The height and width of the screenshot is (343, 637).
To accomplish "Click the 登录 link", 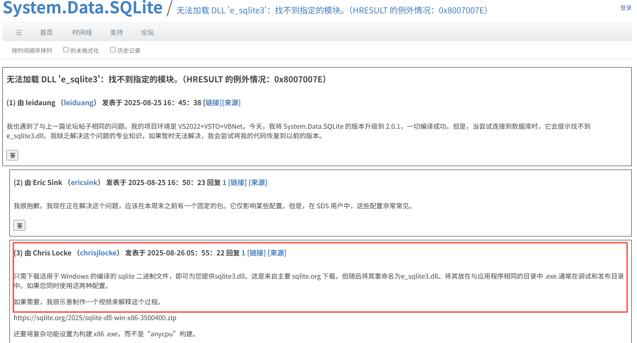I will (625, 7).
